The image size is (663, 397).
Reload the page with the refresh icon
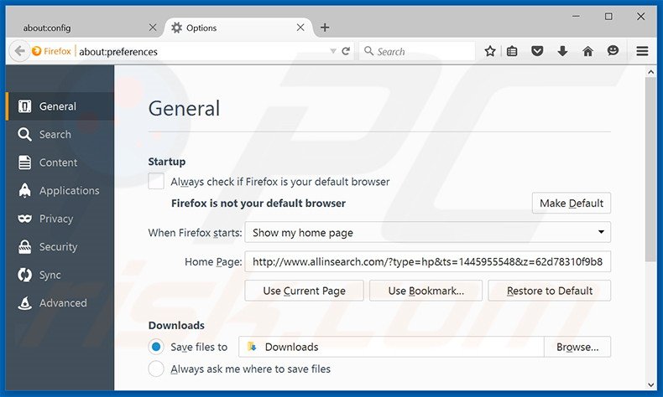(346, 51)
